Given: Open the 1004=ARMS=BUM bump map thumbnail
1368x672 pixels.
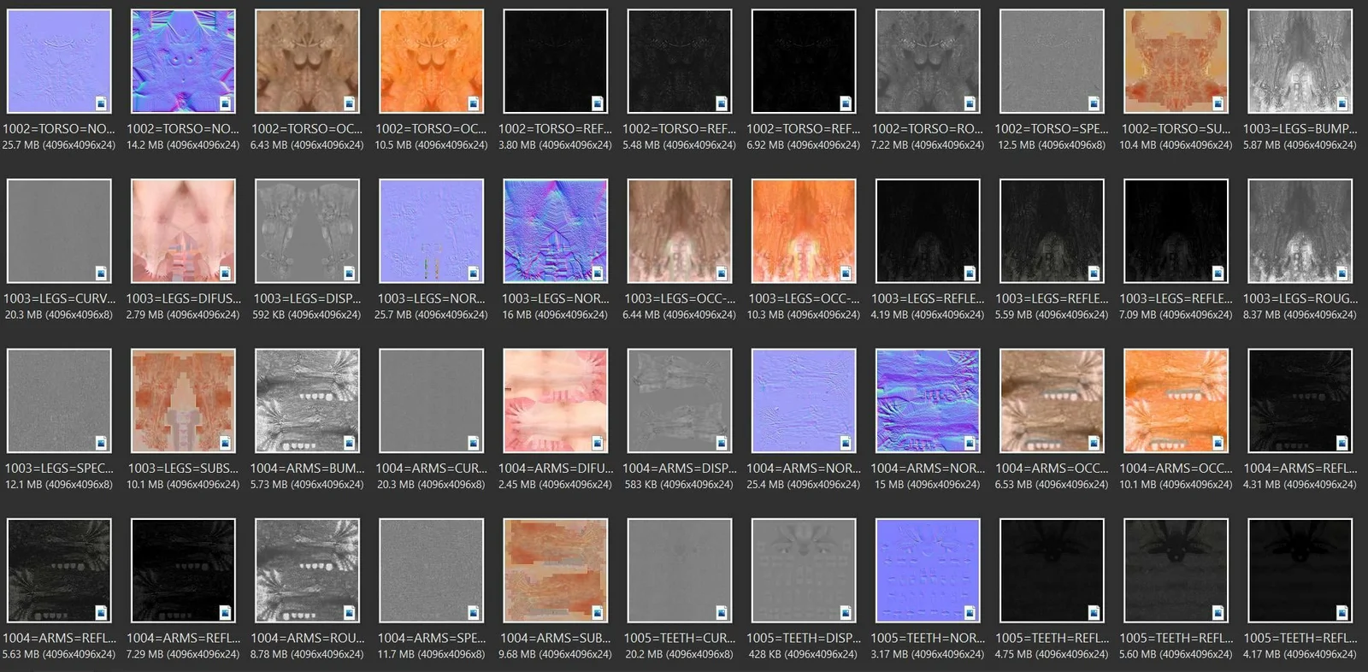Looking at the screenshot, I should 307,400.
